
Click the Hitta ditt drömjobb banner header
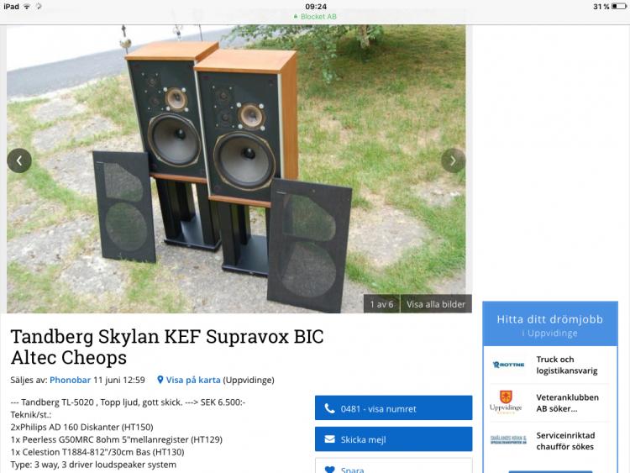pyautogui.click(x=549, y=324)
